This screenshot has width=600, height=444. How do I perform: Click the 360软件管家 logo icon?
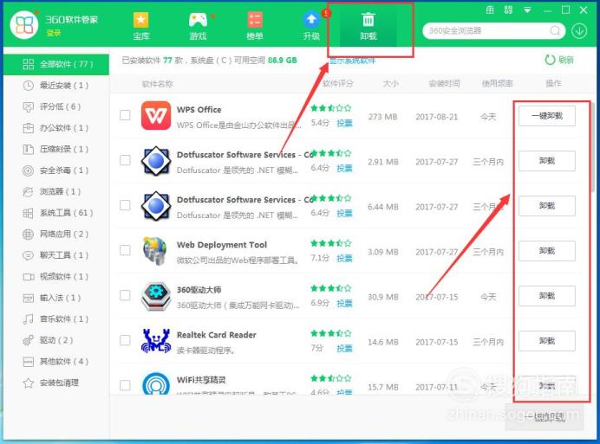coord(24,25)
